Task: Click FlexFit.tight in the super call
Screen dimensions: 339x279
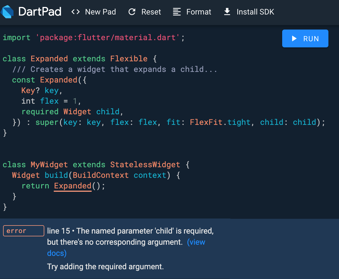Action: pos(220,122)
